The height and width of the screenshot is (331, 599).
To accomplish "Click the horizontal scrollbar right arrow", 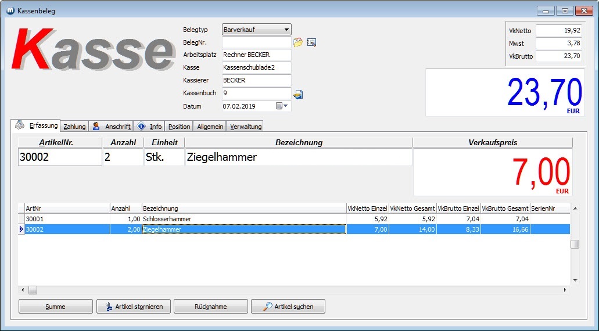I will click(566, 290).
